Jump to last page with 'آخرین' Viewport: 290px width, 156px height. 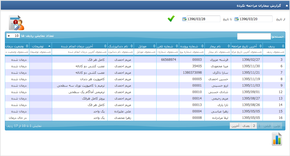tap(235, 126)
